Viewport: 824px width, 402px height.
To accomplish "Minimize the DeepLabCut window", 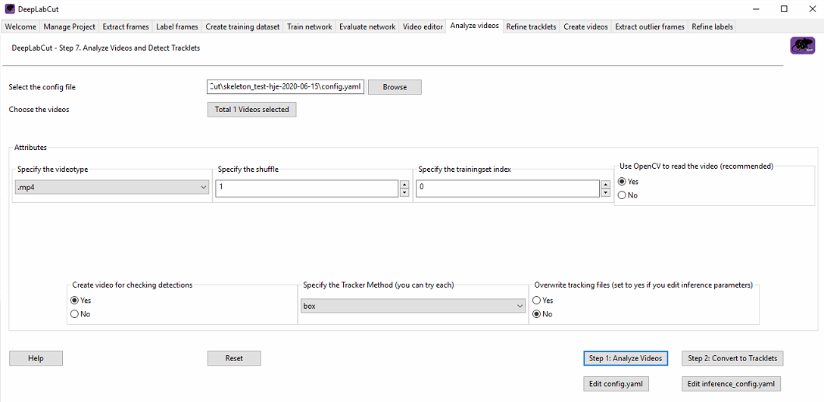I will point(755,9).
